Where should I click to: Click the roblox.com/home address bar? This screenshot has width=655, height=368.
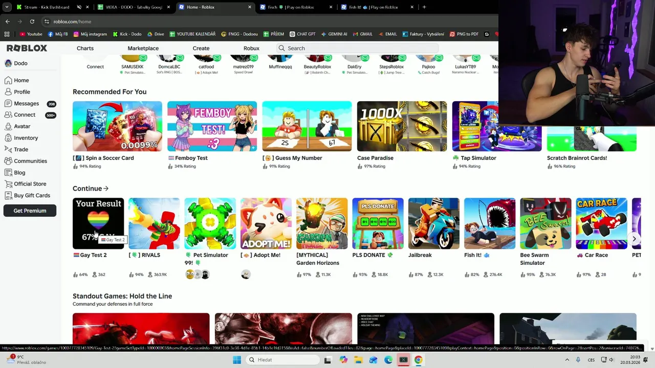(x=266, y=21)
